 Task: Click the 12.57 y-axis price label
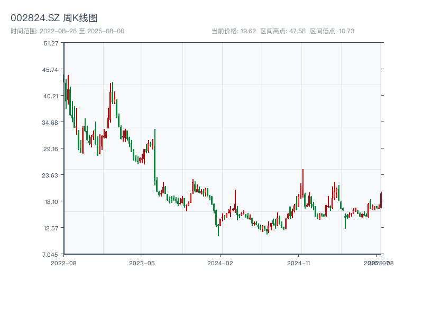point(51,228)
